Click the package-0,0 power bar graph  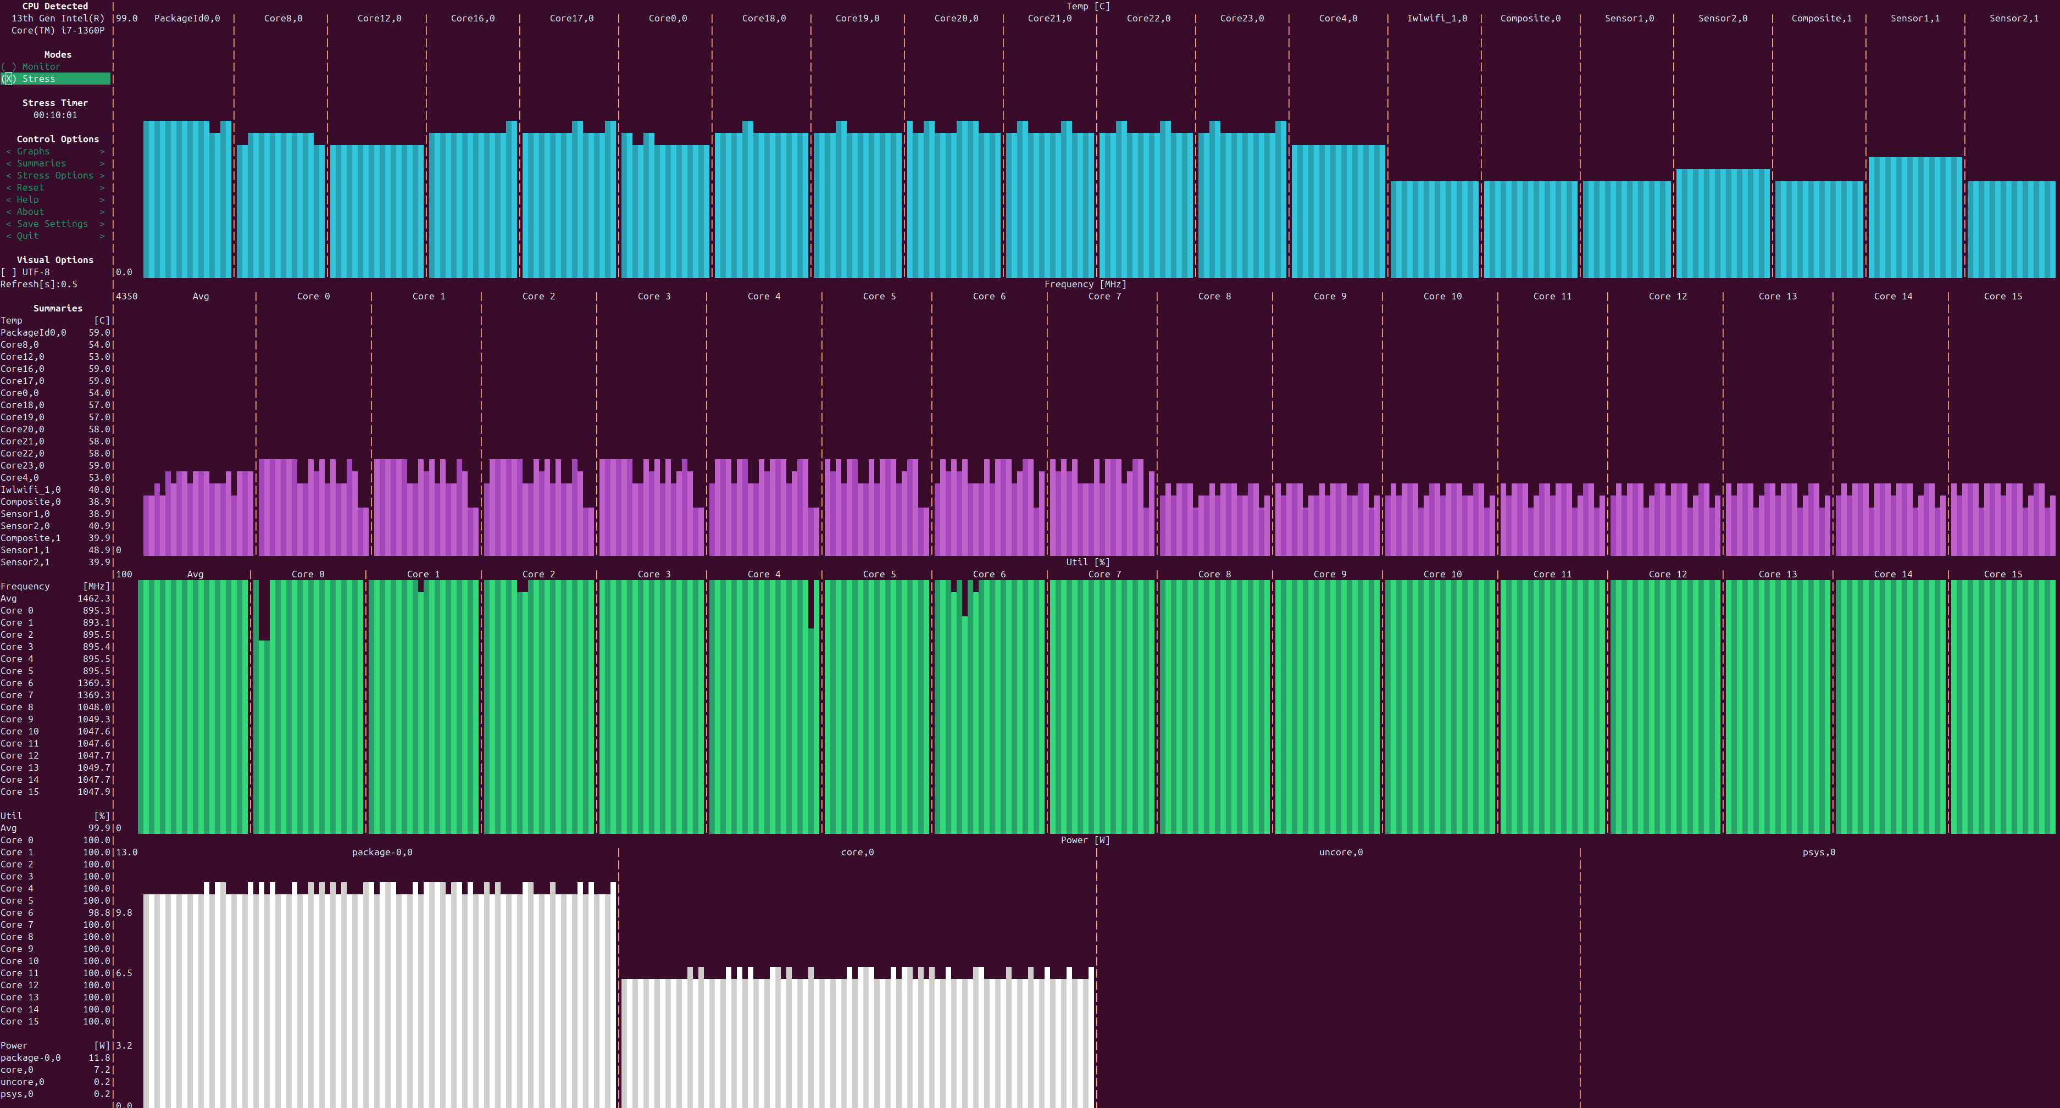(381, 999)
